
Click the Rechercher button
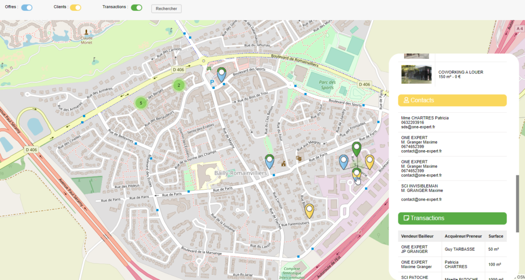166,9
